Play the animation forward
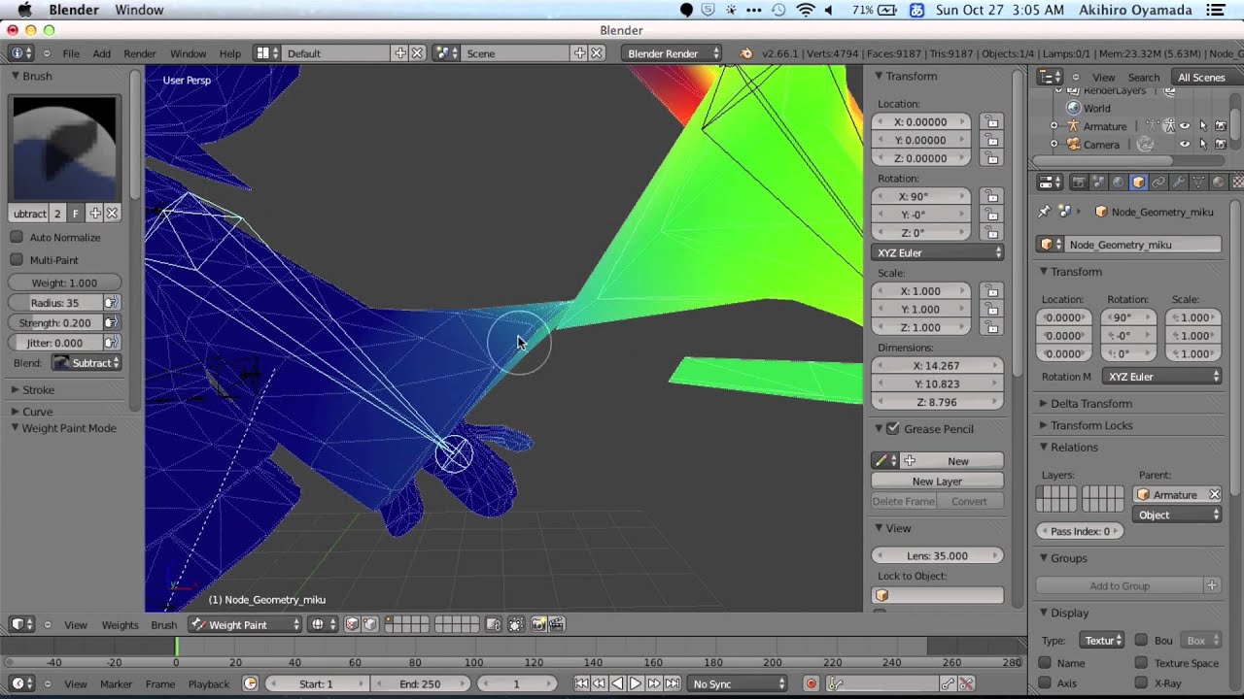This screenshot has height=699, width=1244. click(636, 683)
